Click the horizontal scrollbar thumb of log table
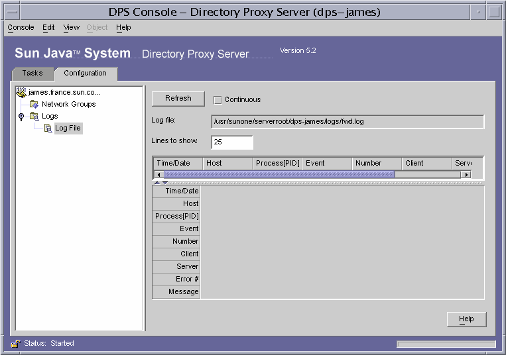This screenshot has height=355, width=506. 279,175
